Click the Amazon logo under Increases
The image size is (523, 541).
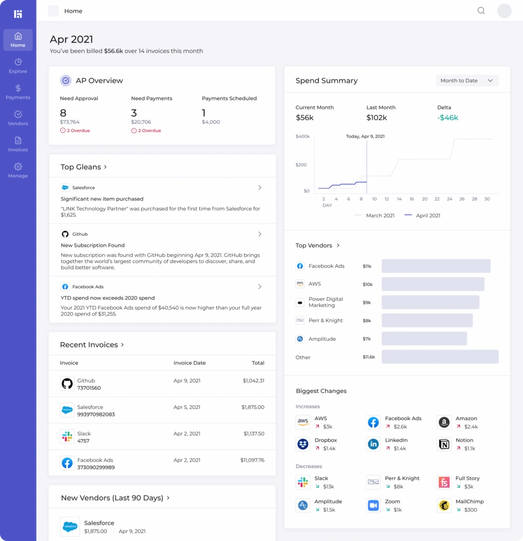[x=444, y=422]
